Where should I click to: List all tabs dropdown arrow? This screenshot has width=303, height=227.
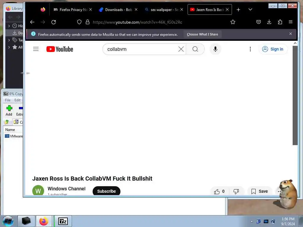[250, 9]
